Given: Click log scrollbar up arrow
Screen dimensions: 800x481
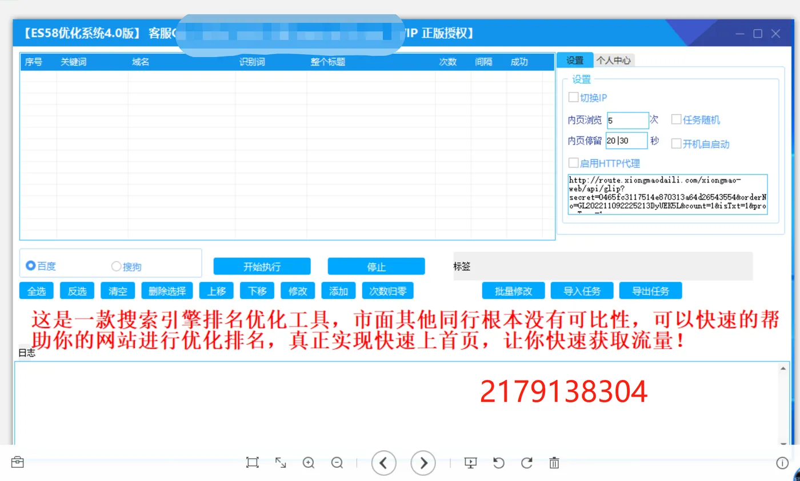Looking at the screenshot, I should point(783,368).
